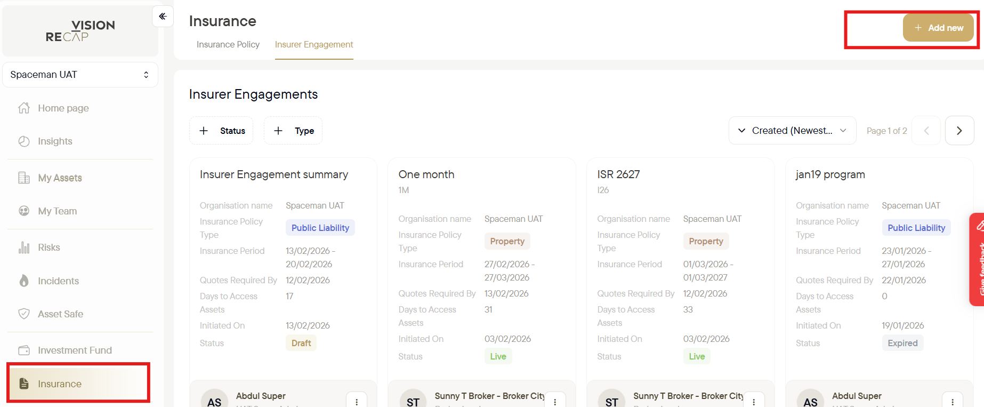Click the Draft status badge
Image resolution: width=984 pixels, height=407 pixels.
coord(301,343)
